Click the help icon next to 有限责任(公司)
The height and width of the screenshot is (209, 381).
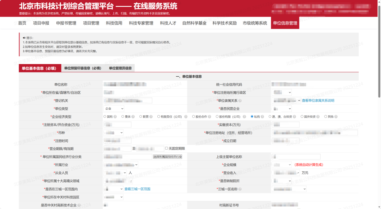coord(186,116)
